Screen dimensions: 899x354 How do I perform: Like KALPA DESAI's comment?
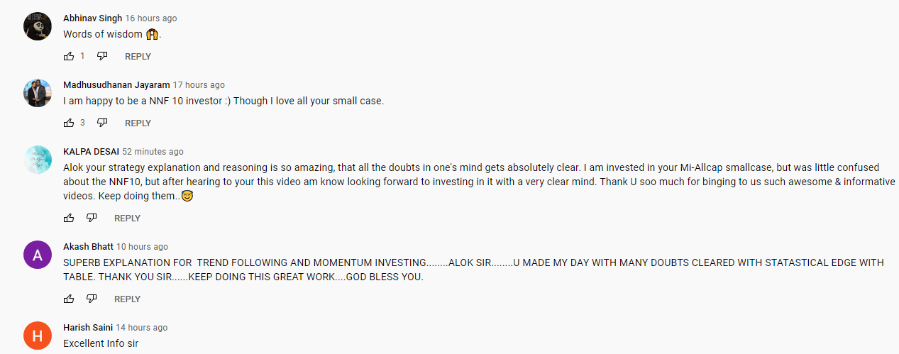[69, 218]
